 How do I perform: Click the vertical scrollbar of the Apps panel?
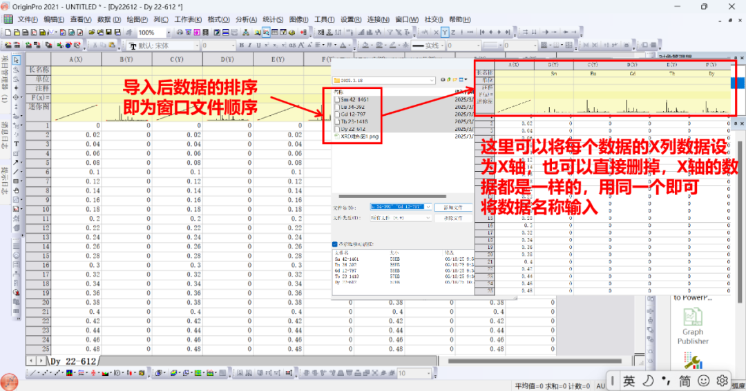click(x=740, y=221)
